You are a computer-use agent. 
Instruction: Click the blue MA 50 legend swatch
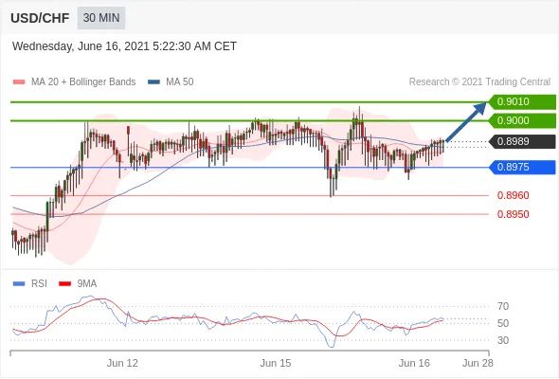click(153, 82)
